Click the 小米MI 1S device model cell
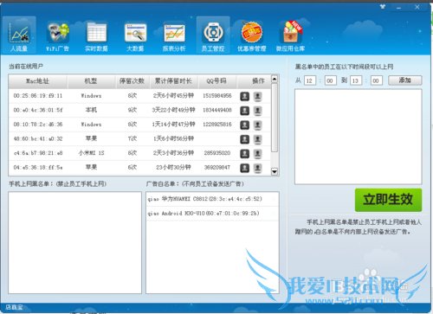Screen dimensions: 433x314 pyautogui.click(x=91, y=153)
